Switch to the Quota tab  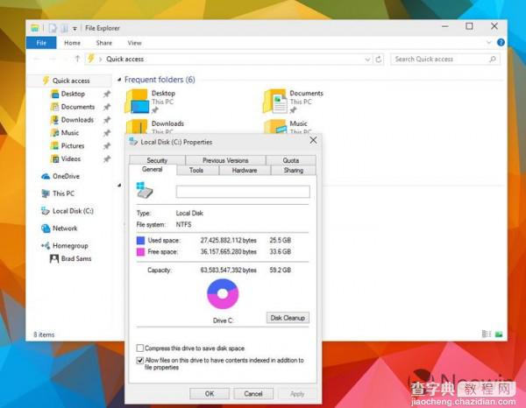291,160
